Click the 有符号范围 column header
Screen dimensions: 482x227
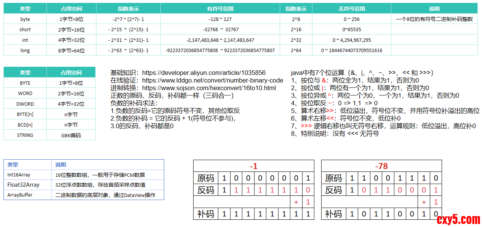click(x=220, y=9)
